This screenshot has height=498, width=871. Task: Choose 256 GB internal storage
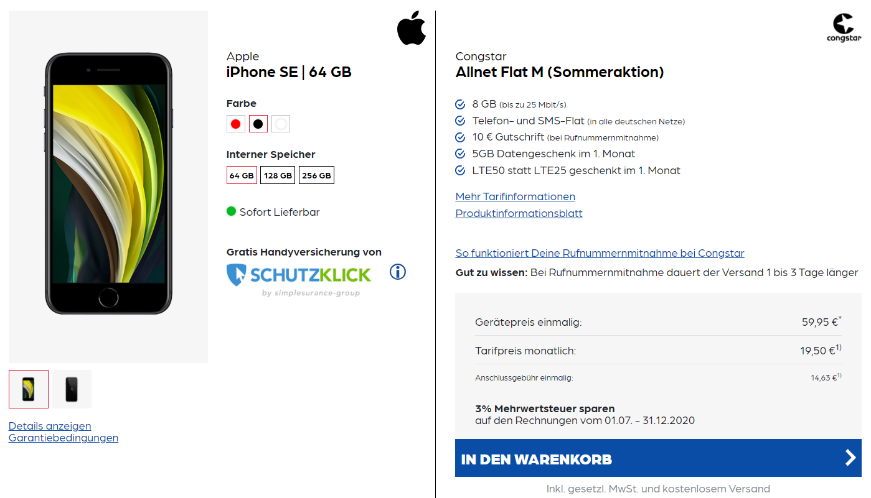[x=316, y=175]
